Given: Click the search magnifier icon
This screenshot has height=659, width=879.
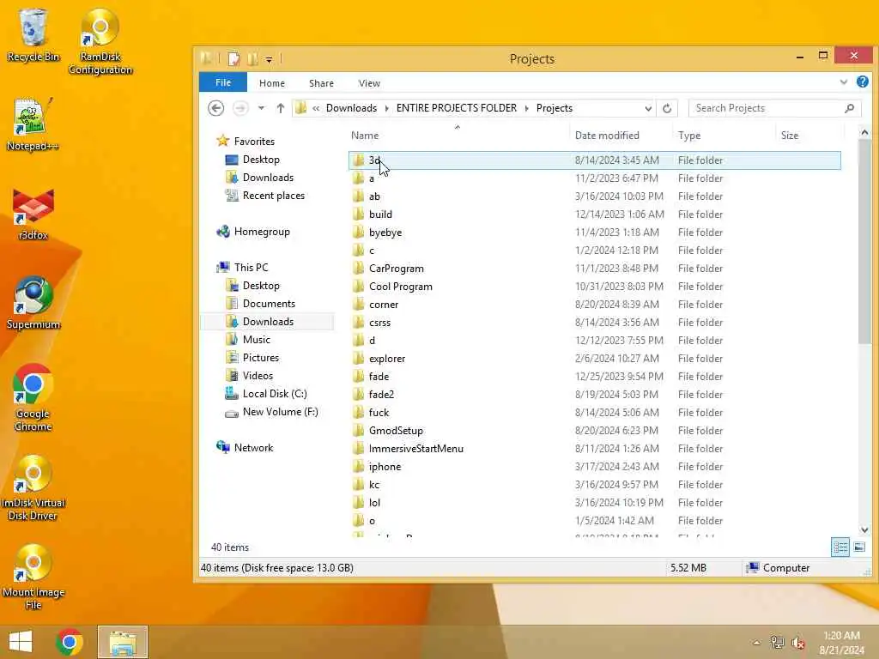Looking at the screenshot, I should [x=849, y=108].
